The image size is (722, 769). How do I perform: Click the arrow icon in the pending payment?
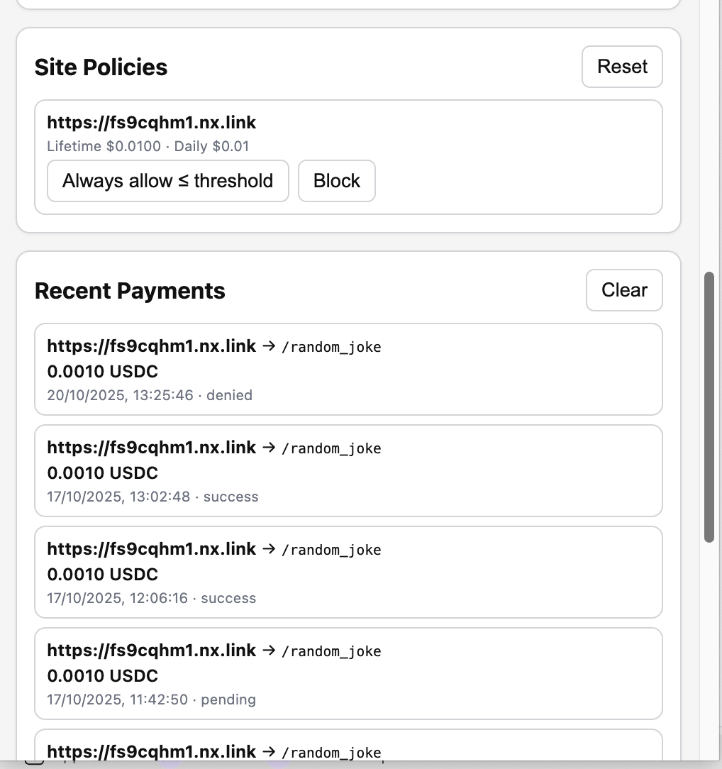pyautogui.click(x=269, y=651)
